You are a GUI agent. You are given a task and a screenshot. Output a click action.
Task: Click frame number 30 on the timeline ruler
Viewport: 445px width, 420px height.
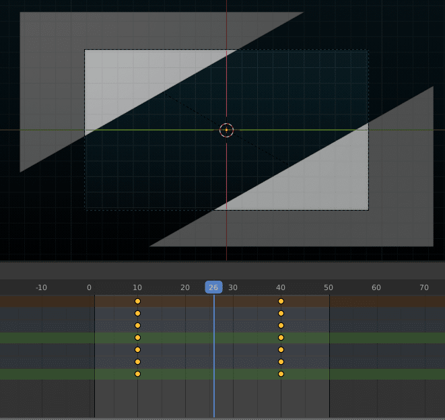[233, 287]
